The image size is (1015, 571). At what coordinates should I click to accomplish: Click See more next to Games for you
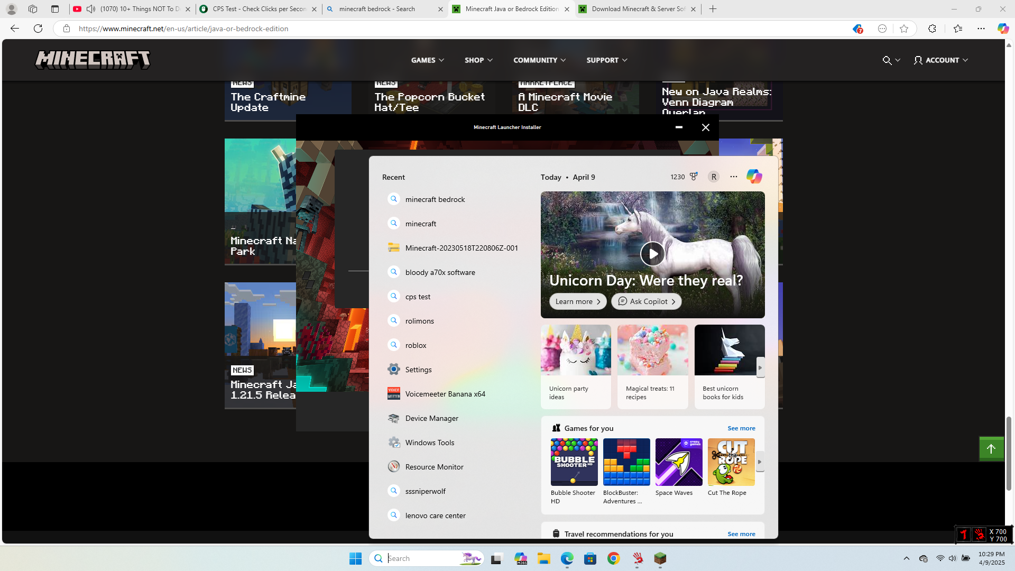(741, 428)
